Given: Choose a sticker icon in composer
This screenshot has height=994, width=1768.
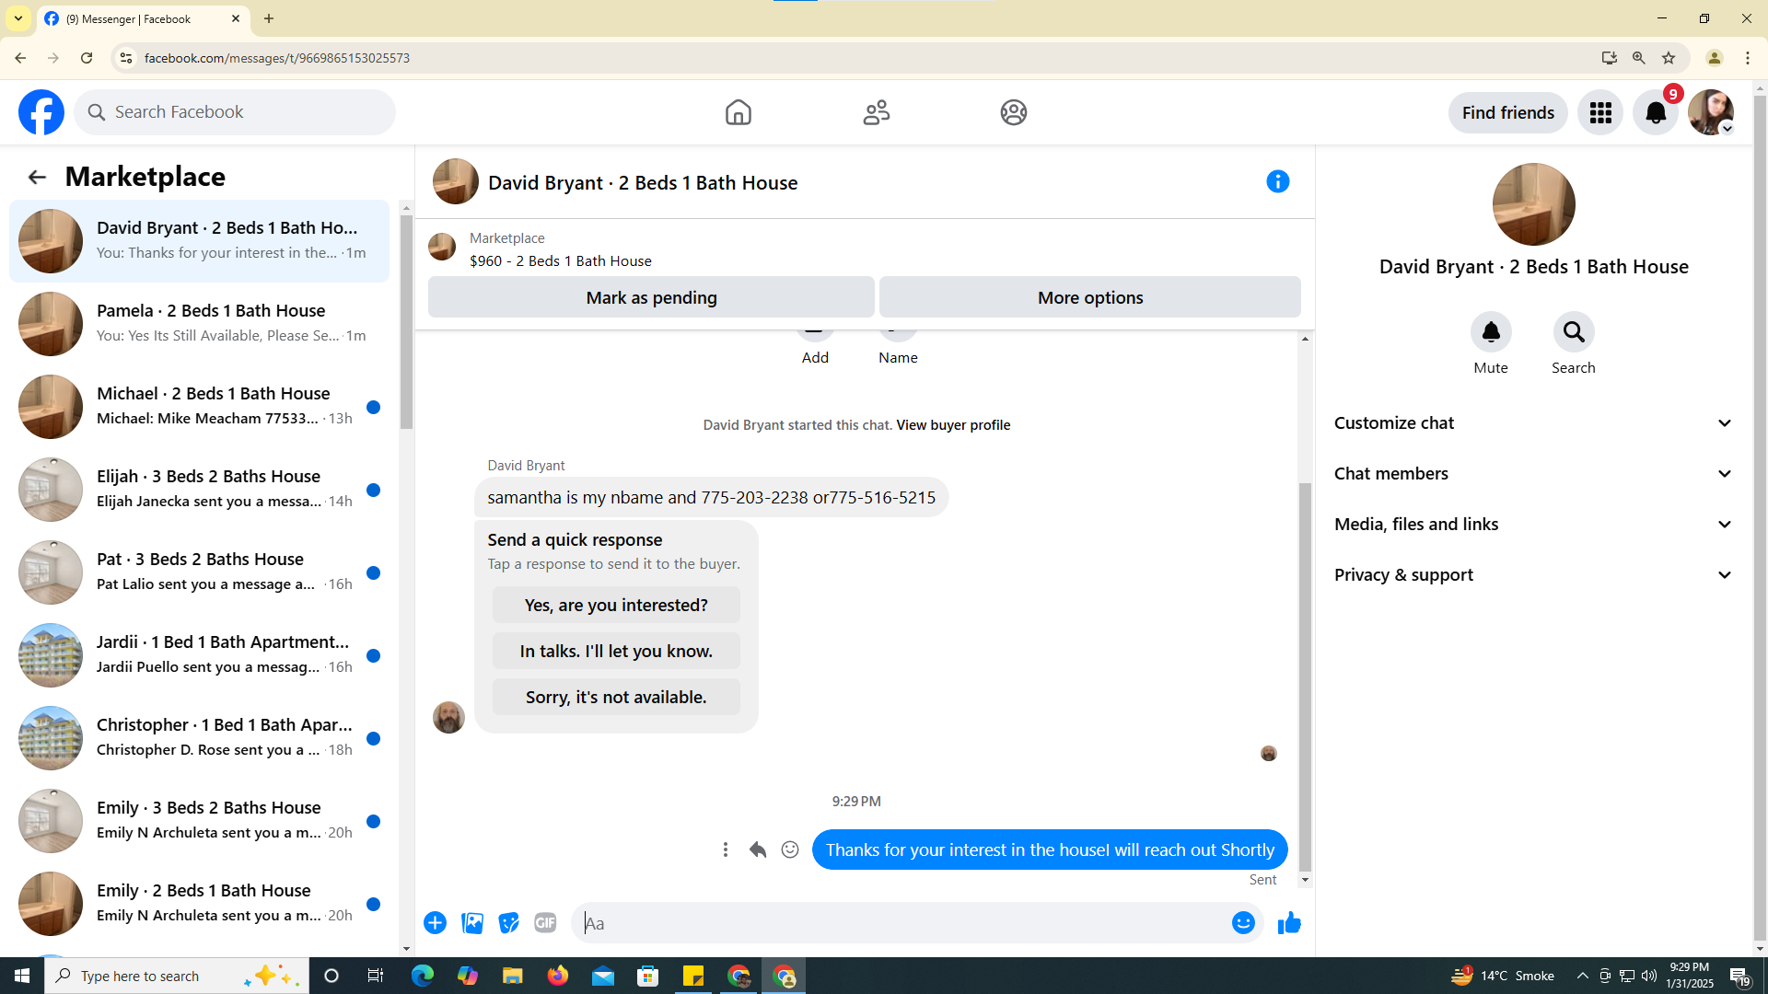Looking at the screenshot, I should pyautogui.click(x=508, y=922).
